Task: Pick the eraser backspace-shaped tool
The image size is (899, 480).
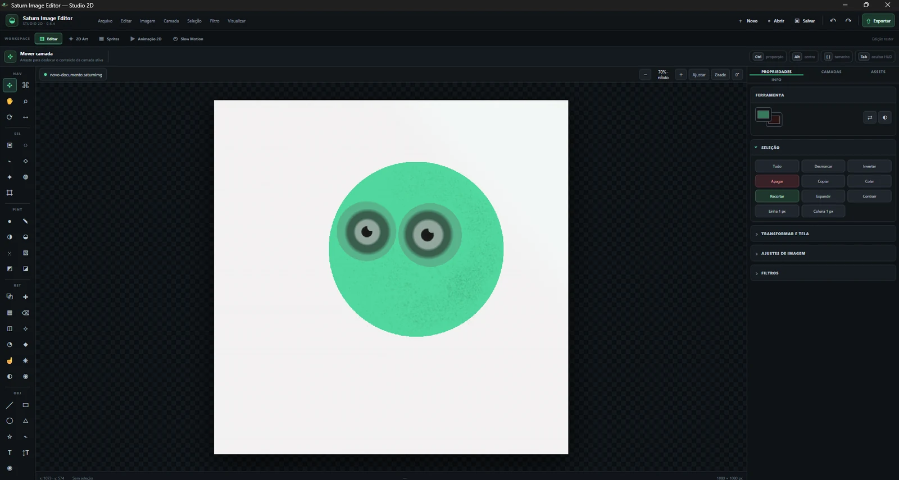Action: pos(25,313)
